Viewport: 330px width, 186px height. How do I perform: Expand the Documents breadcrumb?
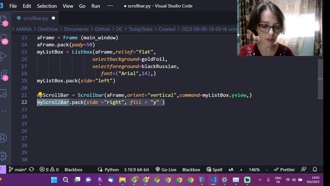point(76,29)
